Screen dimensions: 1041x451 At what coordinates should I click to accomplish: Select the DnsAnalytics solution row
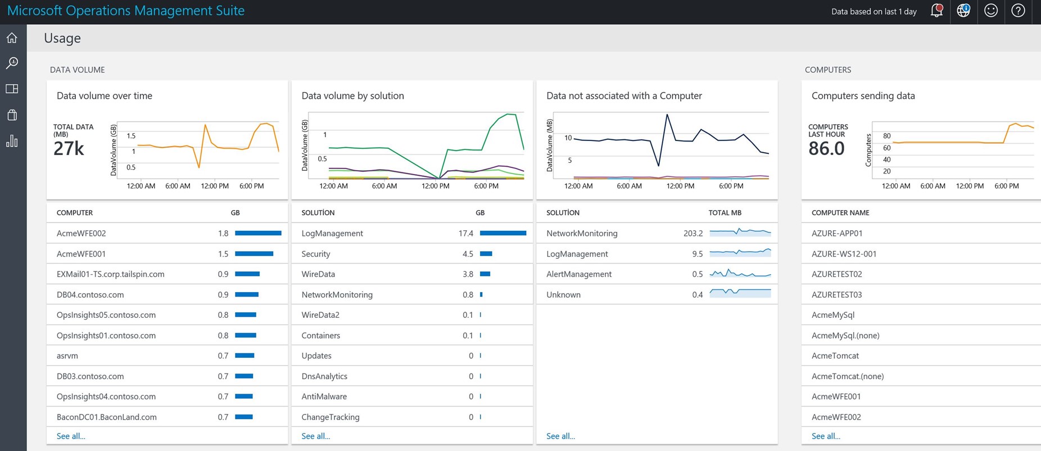[412, 376]
